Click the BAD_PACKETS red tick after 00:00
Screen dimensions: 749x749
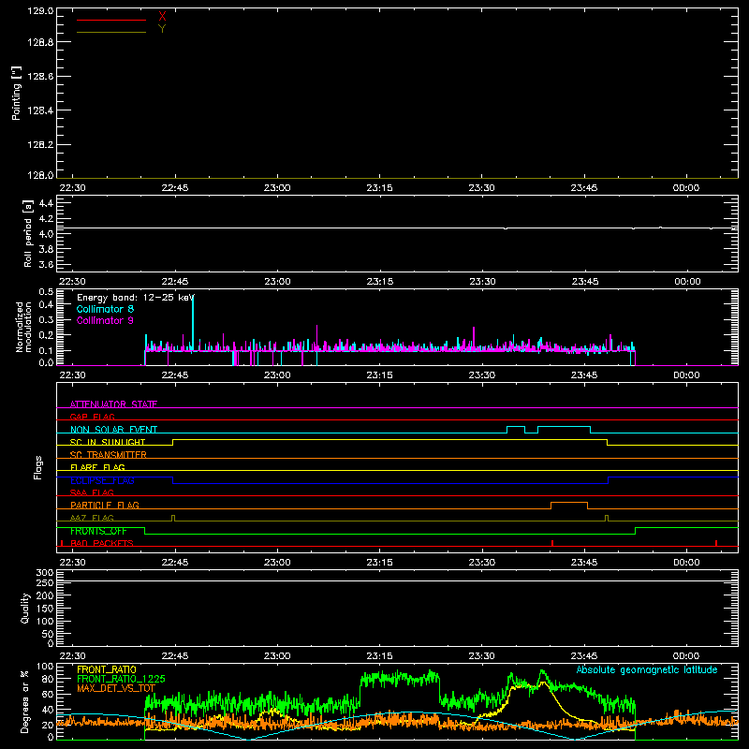pos(716,543)
